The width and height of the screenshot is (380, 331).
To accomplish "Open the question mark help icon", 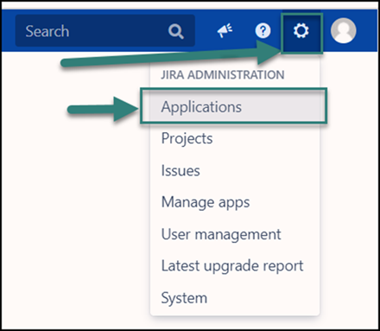I will tap(263, 30).
